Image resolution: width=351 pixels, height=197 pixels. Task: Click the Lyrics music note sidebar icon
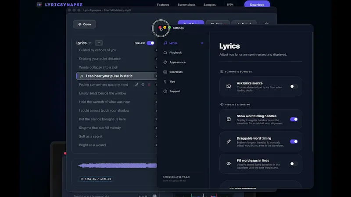coord(165,43)
